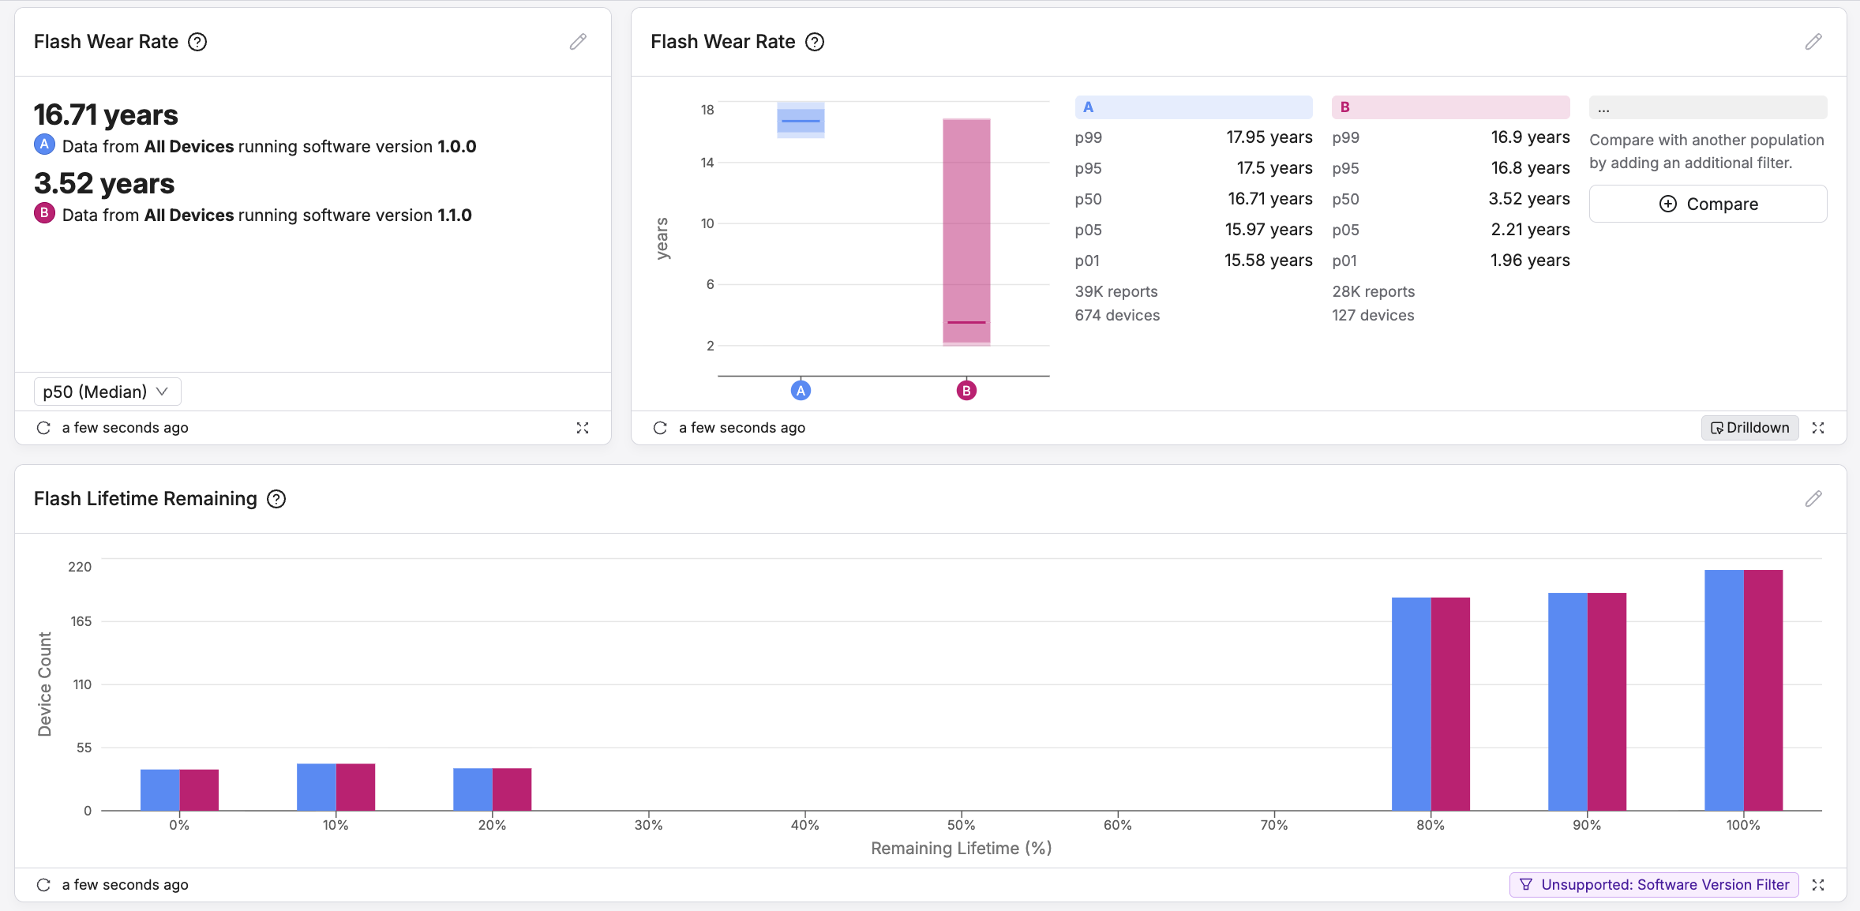Image resolution: width=1860 pixels, height=911 pixels.
Task: Edit the Flash Lifetime Remaining chart
Action: tap(1813, 498)
